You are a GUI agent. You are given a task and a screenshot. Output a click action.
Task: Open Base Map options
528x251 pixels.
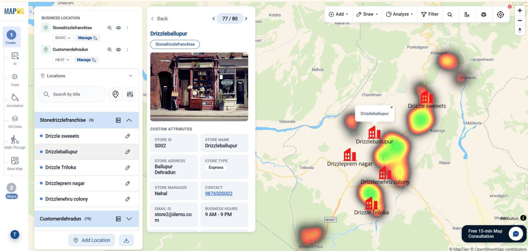(15, 164)
